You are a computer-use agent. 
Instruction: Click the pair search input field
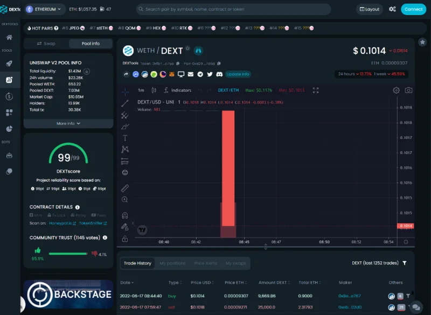(233, 9)
